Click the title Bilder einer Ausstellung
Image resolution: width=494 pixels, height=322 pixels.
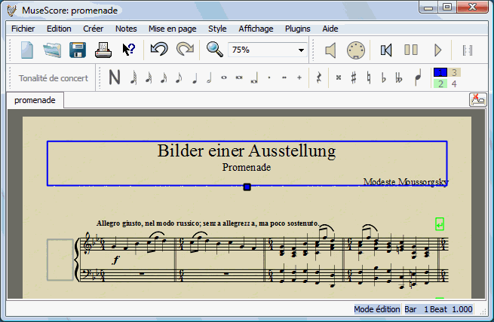(x=247, y=150)
